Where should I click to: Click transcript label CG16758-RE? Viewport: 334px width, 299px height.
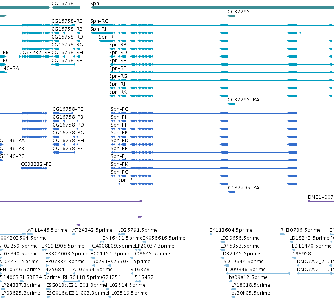(x=67, y=21)
